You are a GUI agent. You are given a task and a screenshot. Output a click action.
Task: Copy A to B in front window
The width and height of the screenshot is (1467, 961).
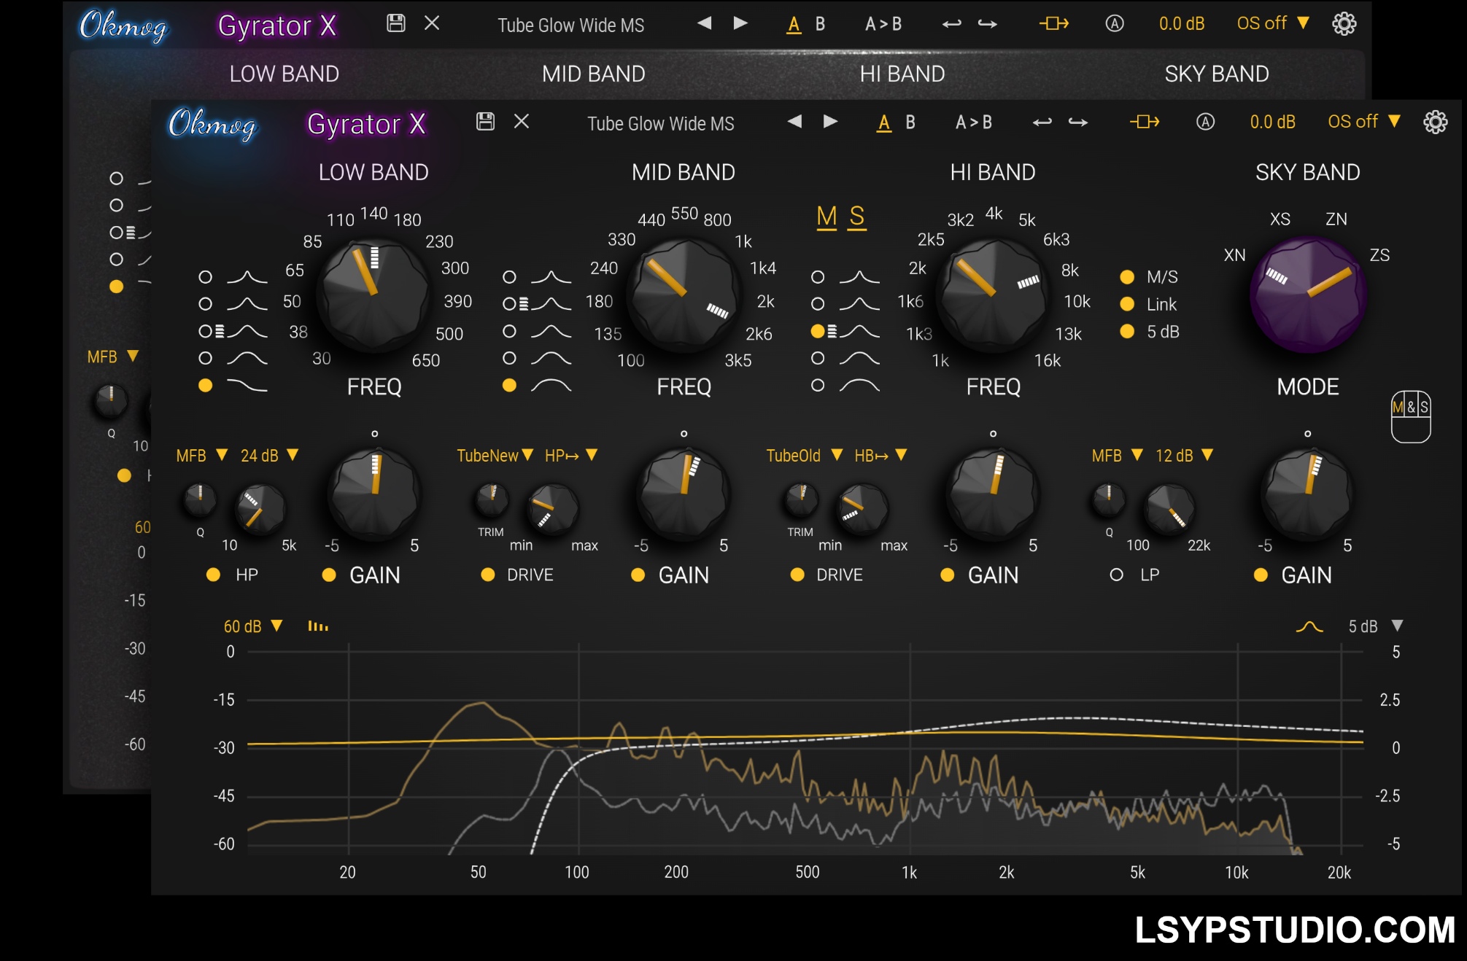[x=974, y=122]
